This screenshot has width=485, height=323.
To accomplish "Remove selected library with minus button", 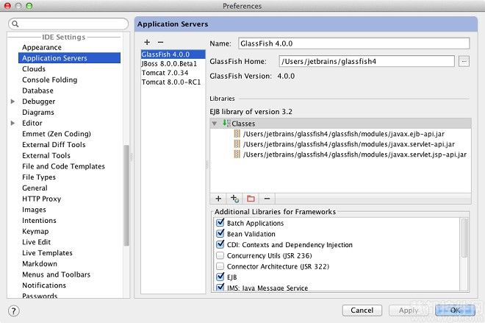I will coord(267,199).
